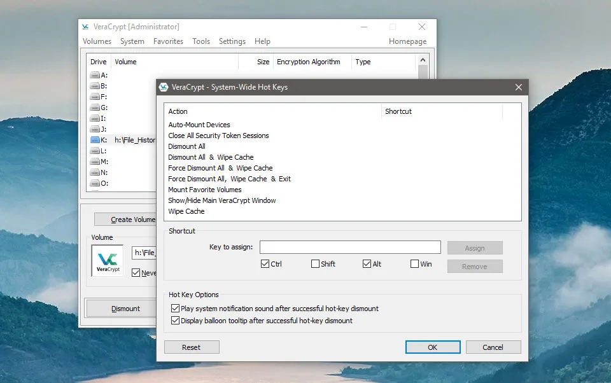Toggle play system notification sound option
Image resolution: width=611 pixels, height=383 pixels.
point(176,308)
